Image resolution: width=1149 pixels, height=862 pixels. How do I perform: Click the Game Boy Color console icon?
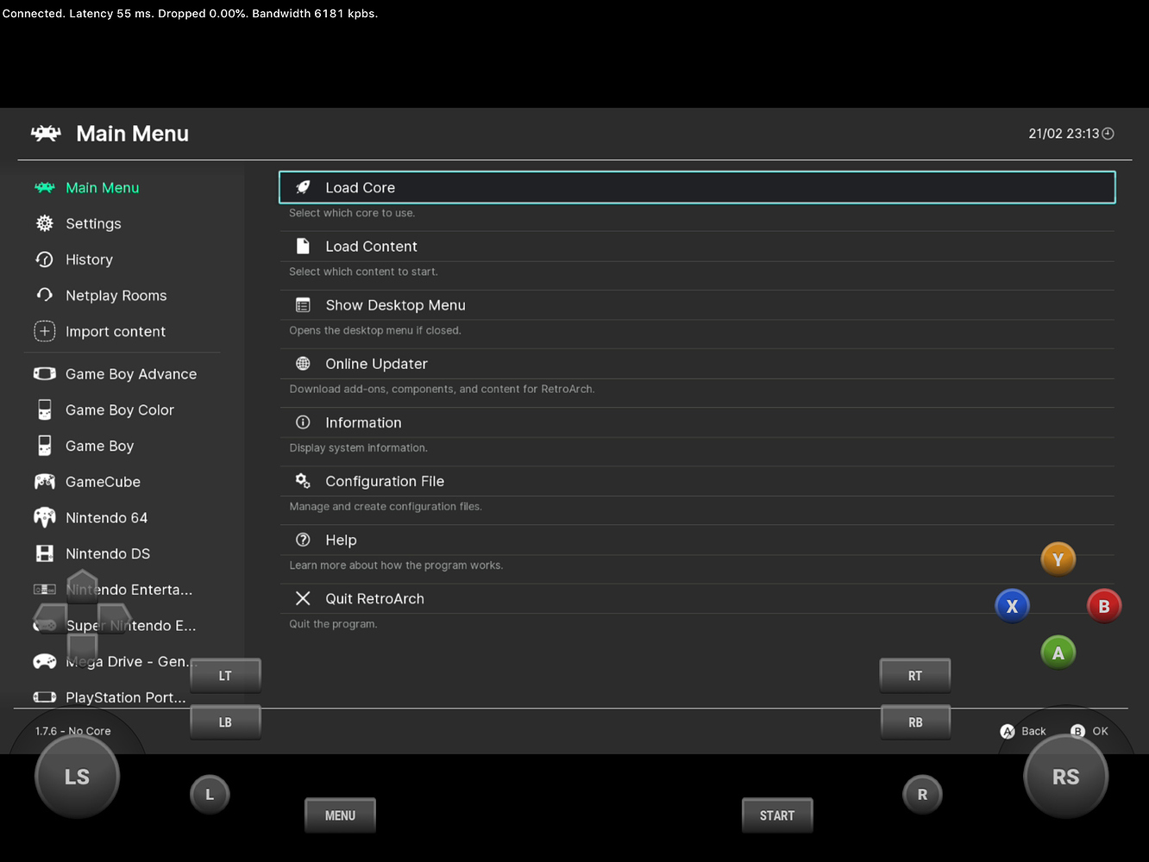[x=45, y=409]
